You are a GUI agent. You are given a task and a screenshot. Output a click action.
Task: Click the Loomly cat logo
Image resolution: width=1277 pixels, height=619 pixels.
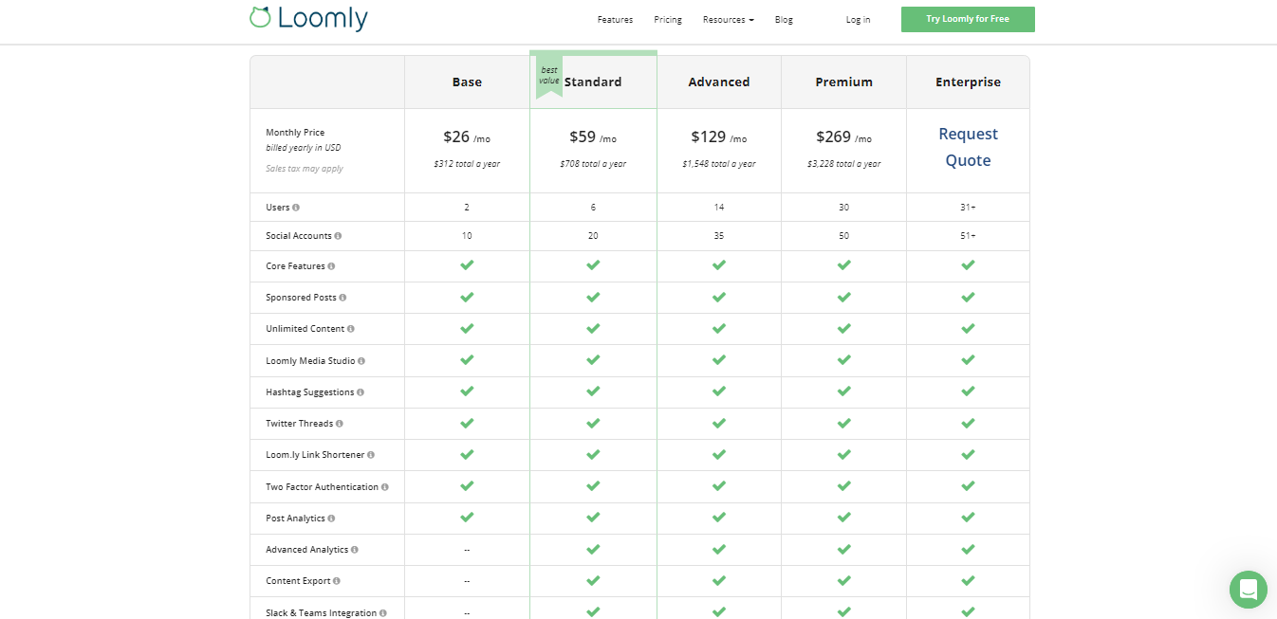pos(260,16)
